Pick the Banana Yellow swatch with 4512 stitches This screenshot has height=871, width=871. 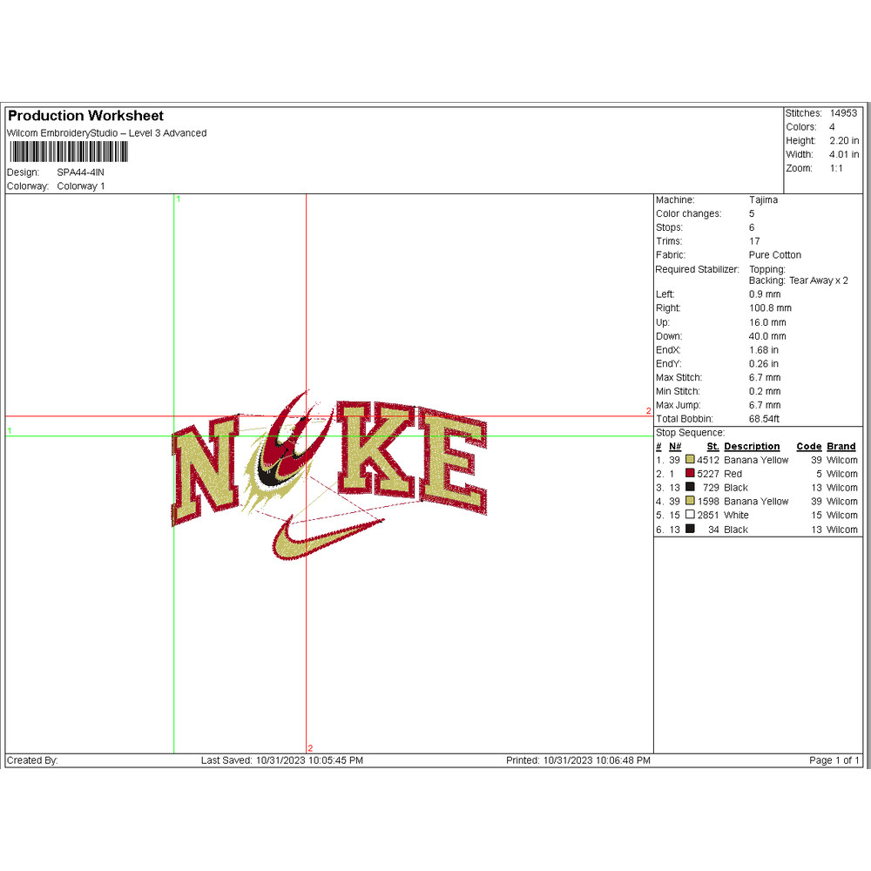tap(690, 460)
